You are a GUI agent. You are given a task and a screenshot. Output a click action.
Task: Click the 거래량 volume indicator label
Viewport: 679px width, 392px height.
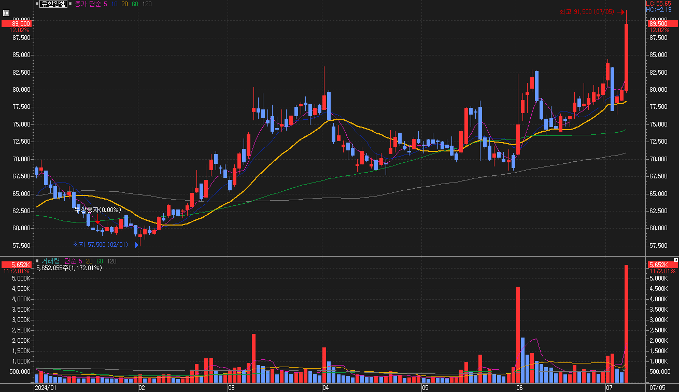point(51,261)
